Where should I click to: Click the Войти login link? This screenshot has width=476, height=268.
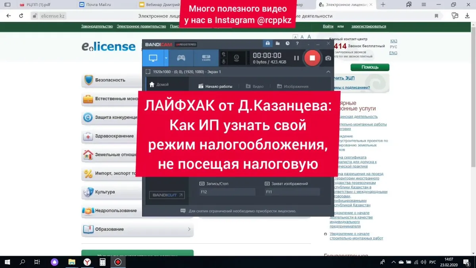pos(328,26)
